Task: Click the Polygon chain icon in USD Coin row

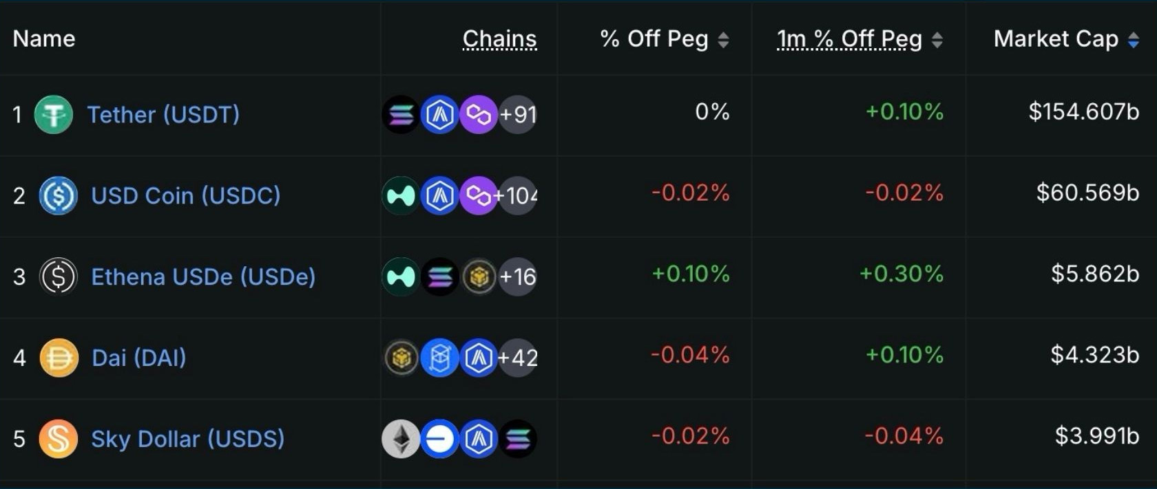Action: coord(478,195)
